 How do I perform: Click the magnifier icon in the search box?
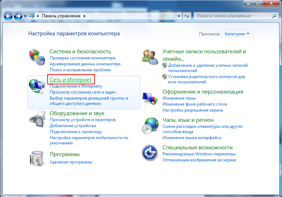(275, 16)
